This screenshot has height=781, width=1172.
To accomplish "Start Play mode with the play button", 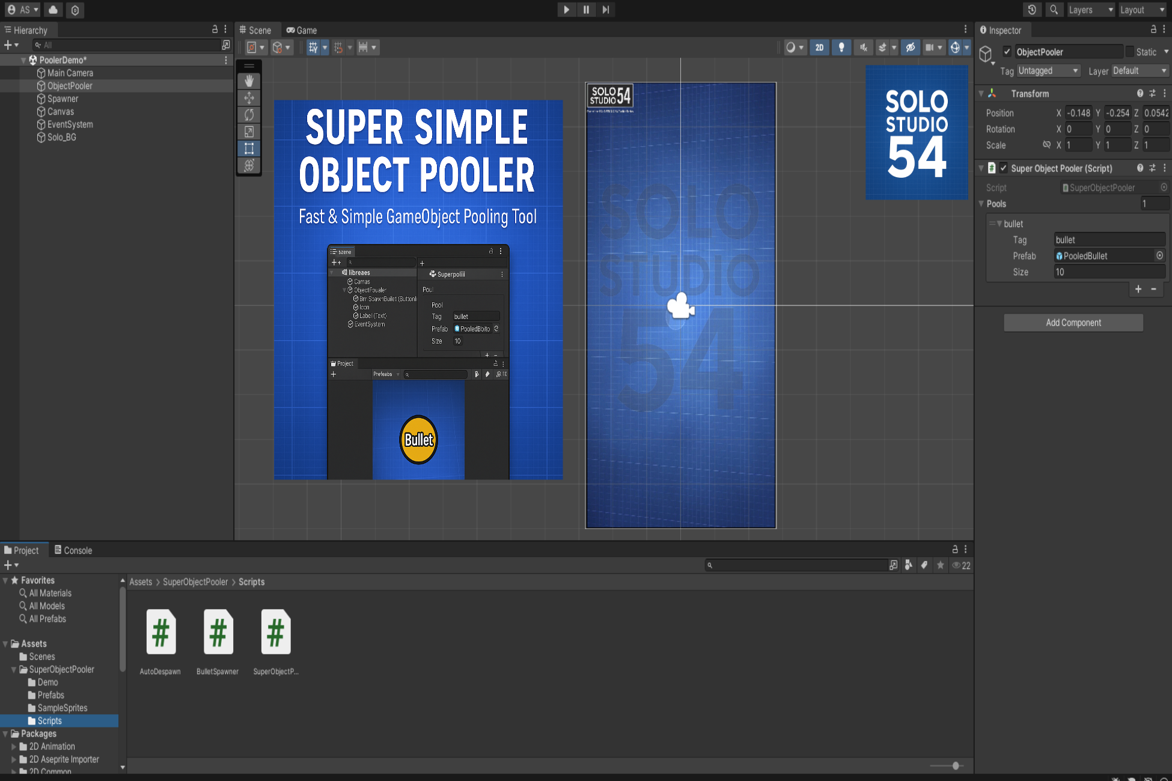I will 566,10.
